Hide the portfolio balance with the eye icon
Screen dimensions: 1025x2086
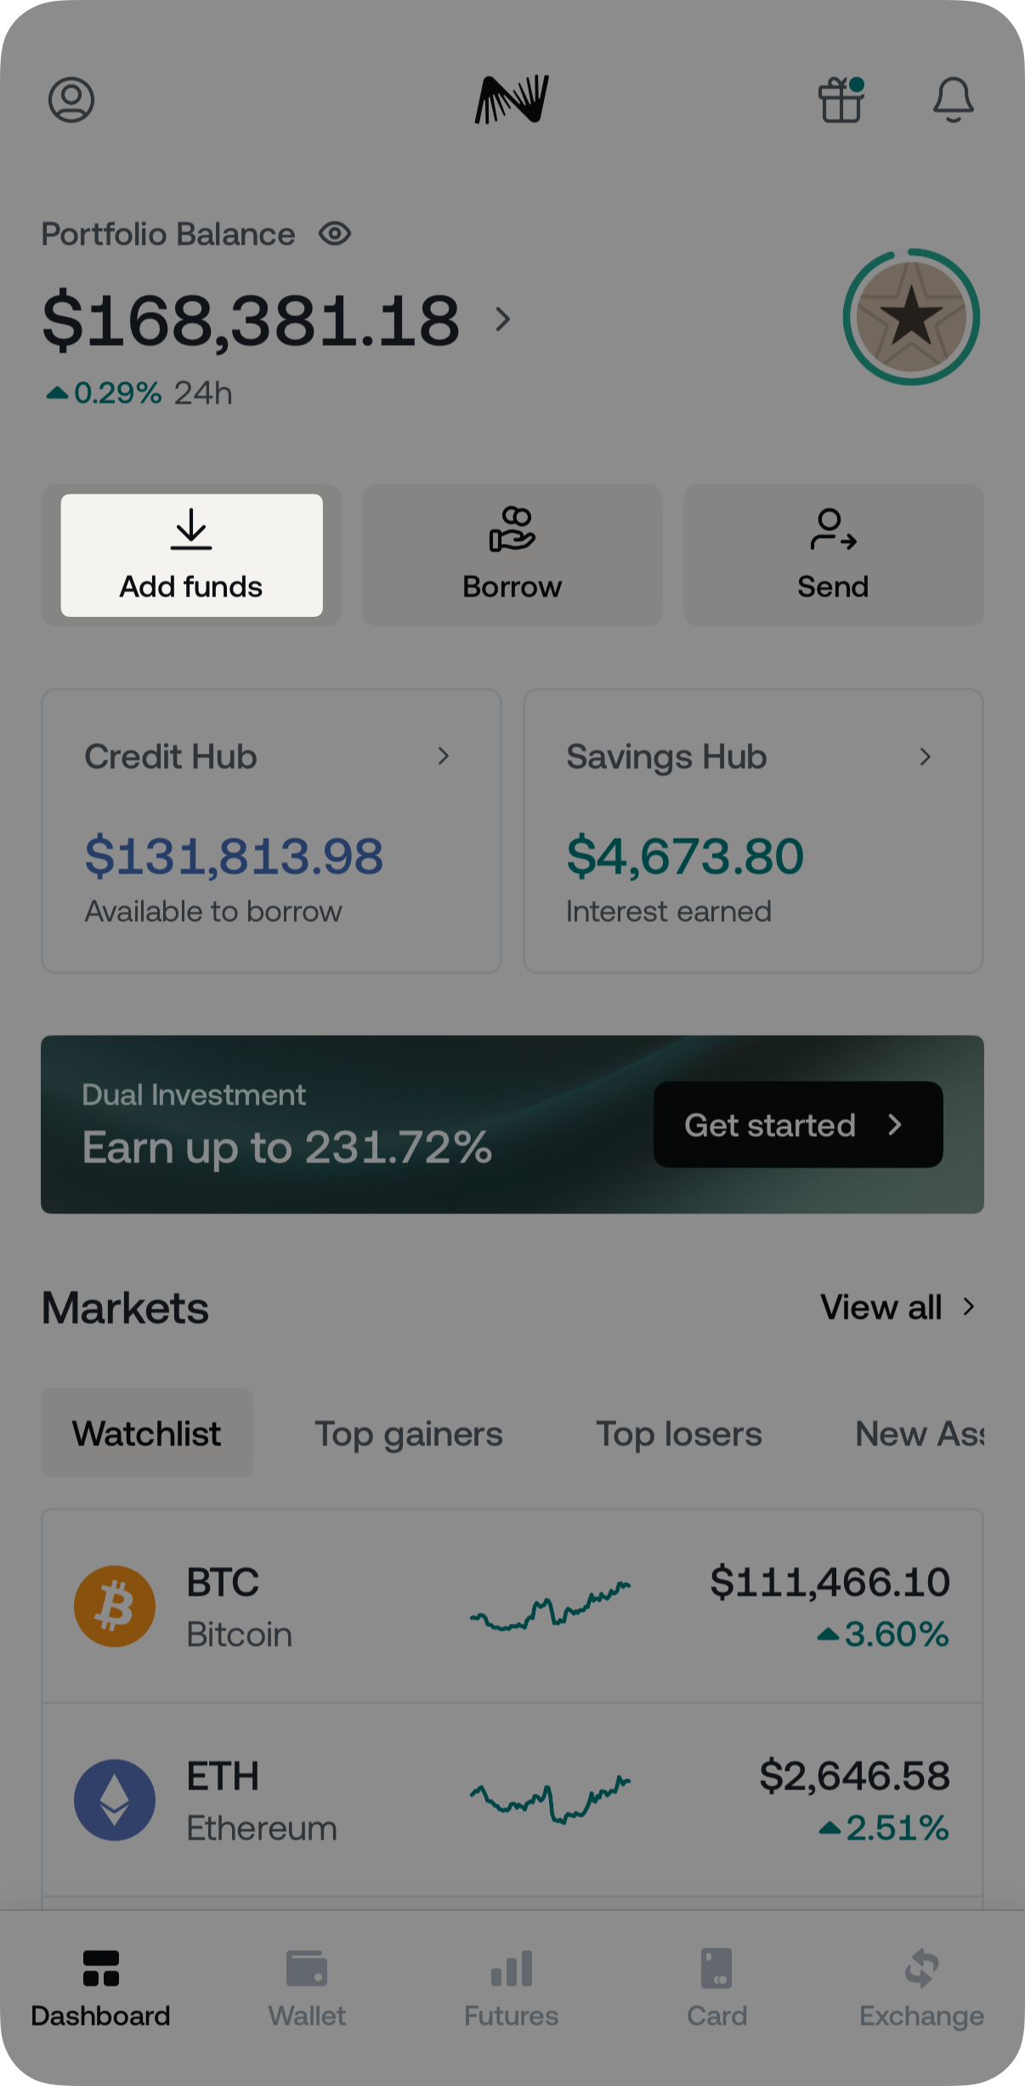pyautogui.click(x=335, y=234)
